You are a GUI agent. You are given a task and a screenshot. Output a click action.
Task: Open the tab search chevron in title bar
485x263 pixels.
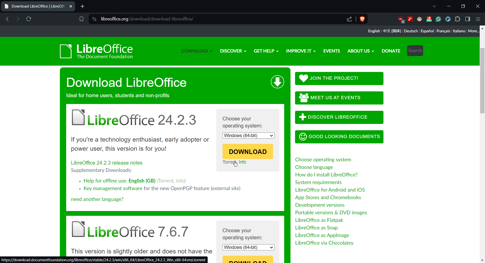434,6
